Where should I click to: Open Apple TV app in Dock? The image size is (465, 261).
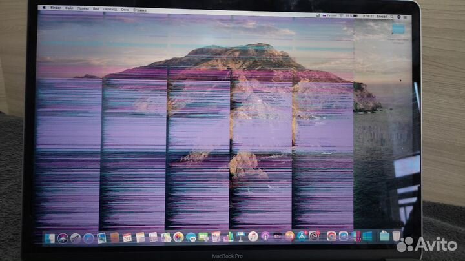277,236
